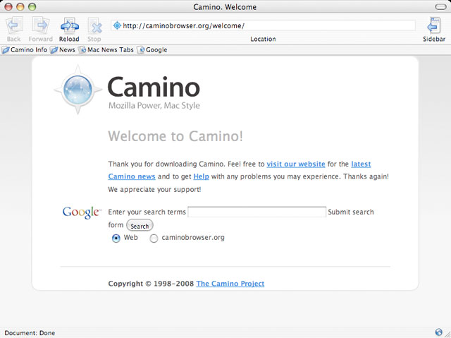Click the Search button

click(140, 225)
